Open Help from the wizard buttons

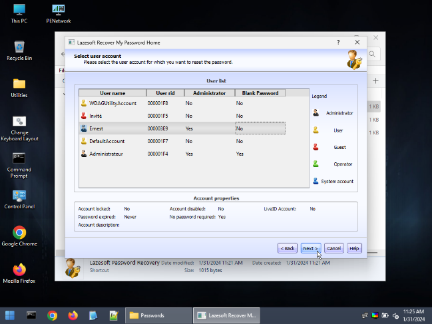tap(354, 248)
